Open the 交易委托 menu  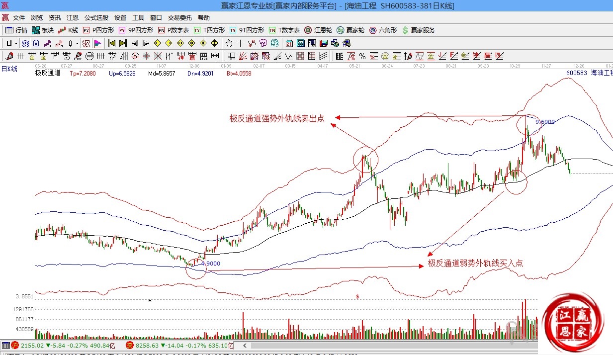[x=180, y=17]
